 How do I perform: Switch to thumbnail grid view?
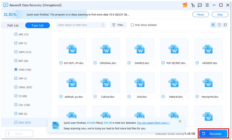click(213, 25)
